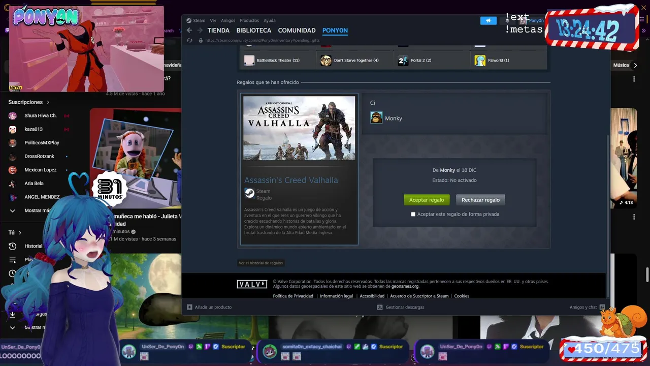
Task: Click the Steam back navigation arrow
Action: (189, 30)
